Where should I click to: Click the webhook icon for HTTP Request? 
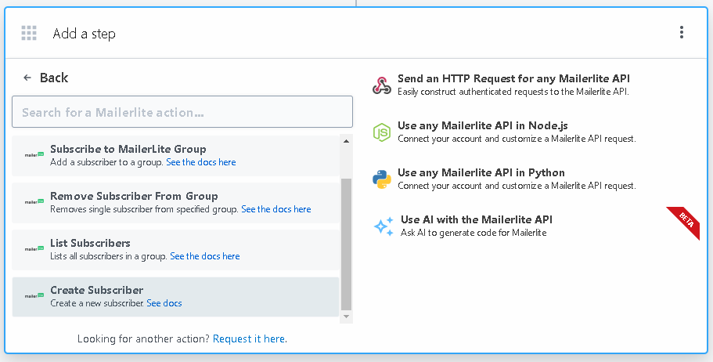pyautogui.click(x=381, y=85)
